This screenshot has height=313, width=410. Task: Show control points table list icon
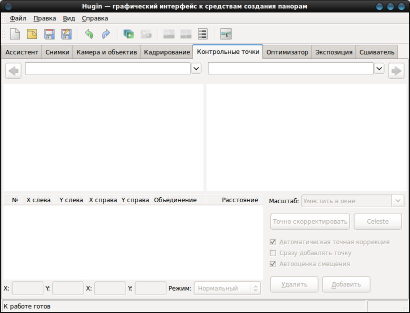[202, 34]
